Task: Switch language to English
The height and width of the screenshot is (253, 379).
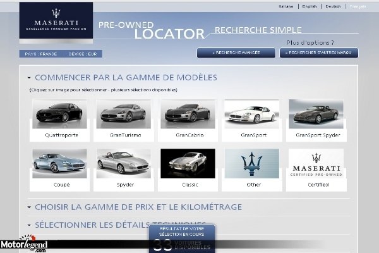Action: [310, 6]
